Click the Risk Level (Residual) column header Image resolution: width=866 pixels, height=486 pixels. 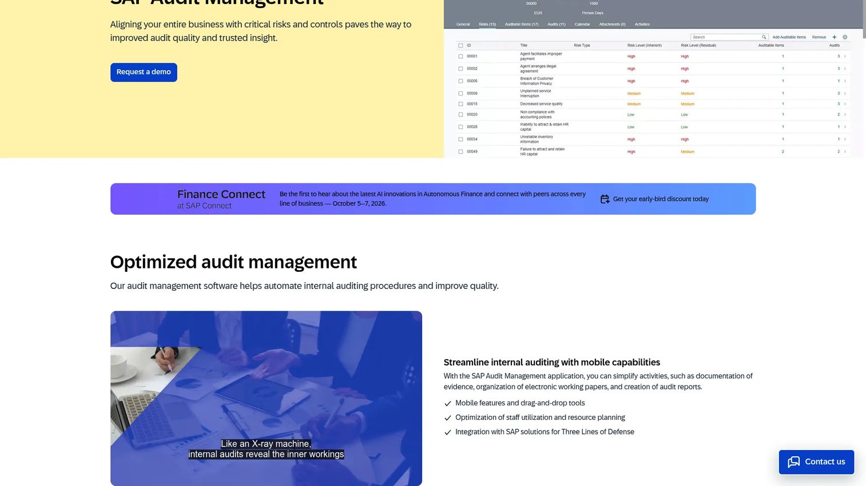point(698,45)
